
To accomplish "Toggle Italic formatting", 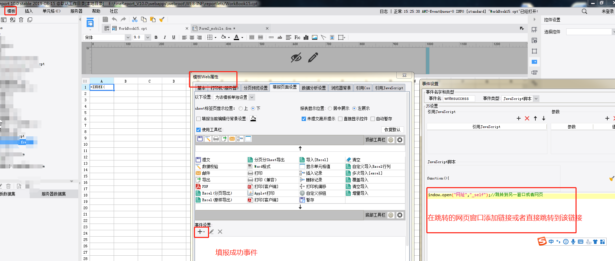I will 165,37.
